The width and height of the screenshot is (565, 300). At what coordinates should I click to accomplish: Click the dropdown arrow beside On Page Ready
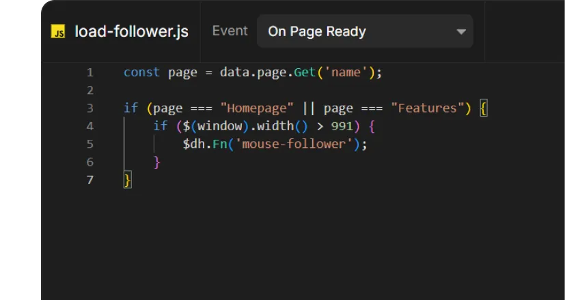click(461, 31)
